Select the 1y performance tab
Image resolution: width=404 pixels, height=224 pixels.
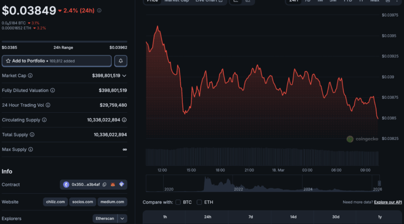coord(379,217)
